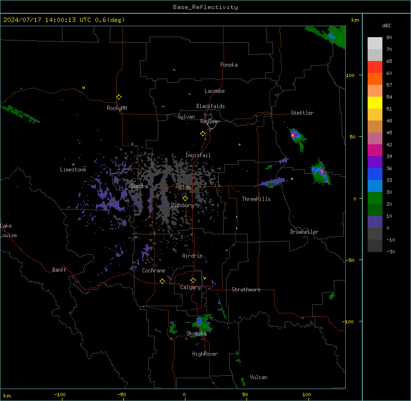The image size is (411, 401).
Task: Click the yellow V marker northwest of RockyMH
Action: point(83,88)
